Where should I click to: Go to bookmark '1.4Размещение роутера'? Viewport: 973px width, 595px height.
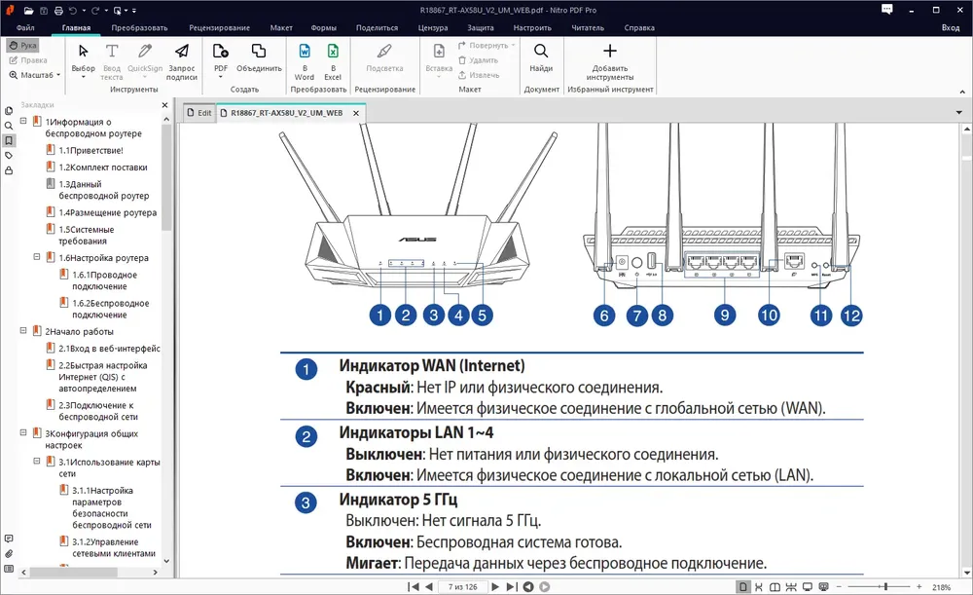[x=107, y=212]
